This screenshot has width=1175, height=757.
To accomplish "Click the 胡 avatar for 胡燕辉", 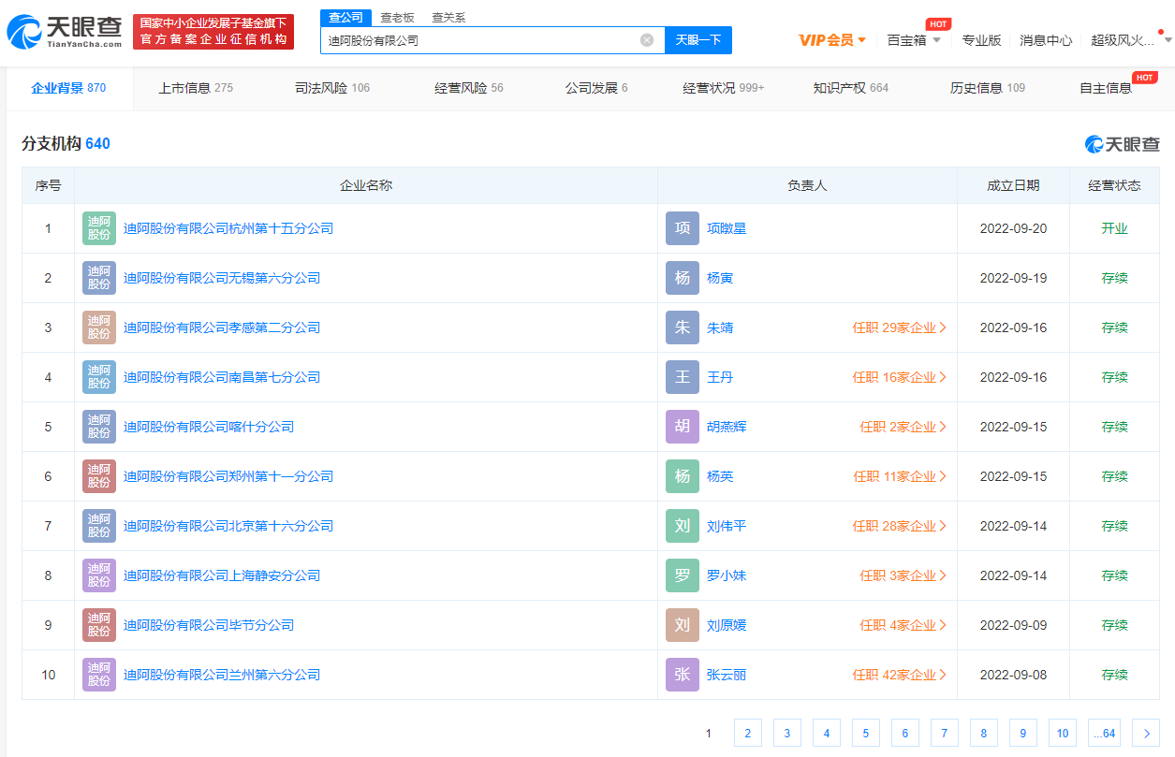I will click(683, 427).
